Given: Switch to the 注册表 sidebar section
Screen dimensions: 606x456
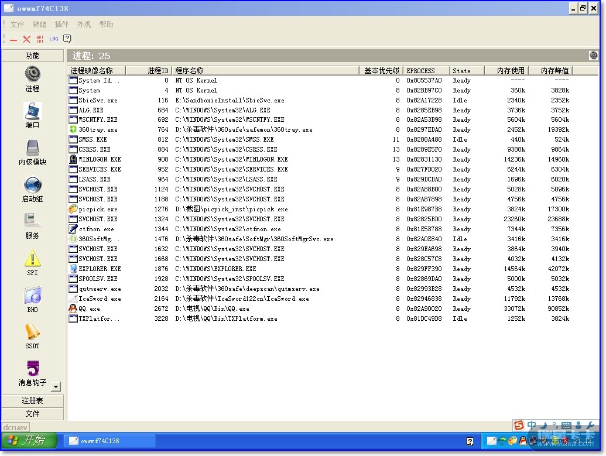Looking at the screenshot, I should click(x=32, y=401).
